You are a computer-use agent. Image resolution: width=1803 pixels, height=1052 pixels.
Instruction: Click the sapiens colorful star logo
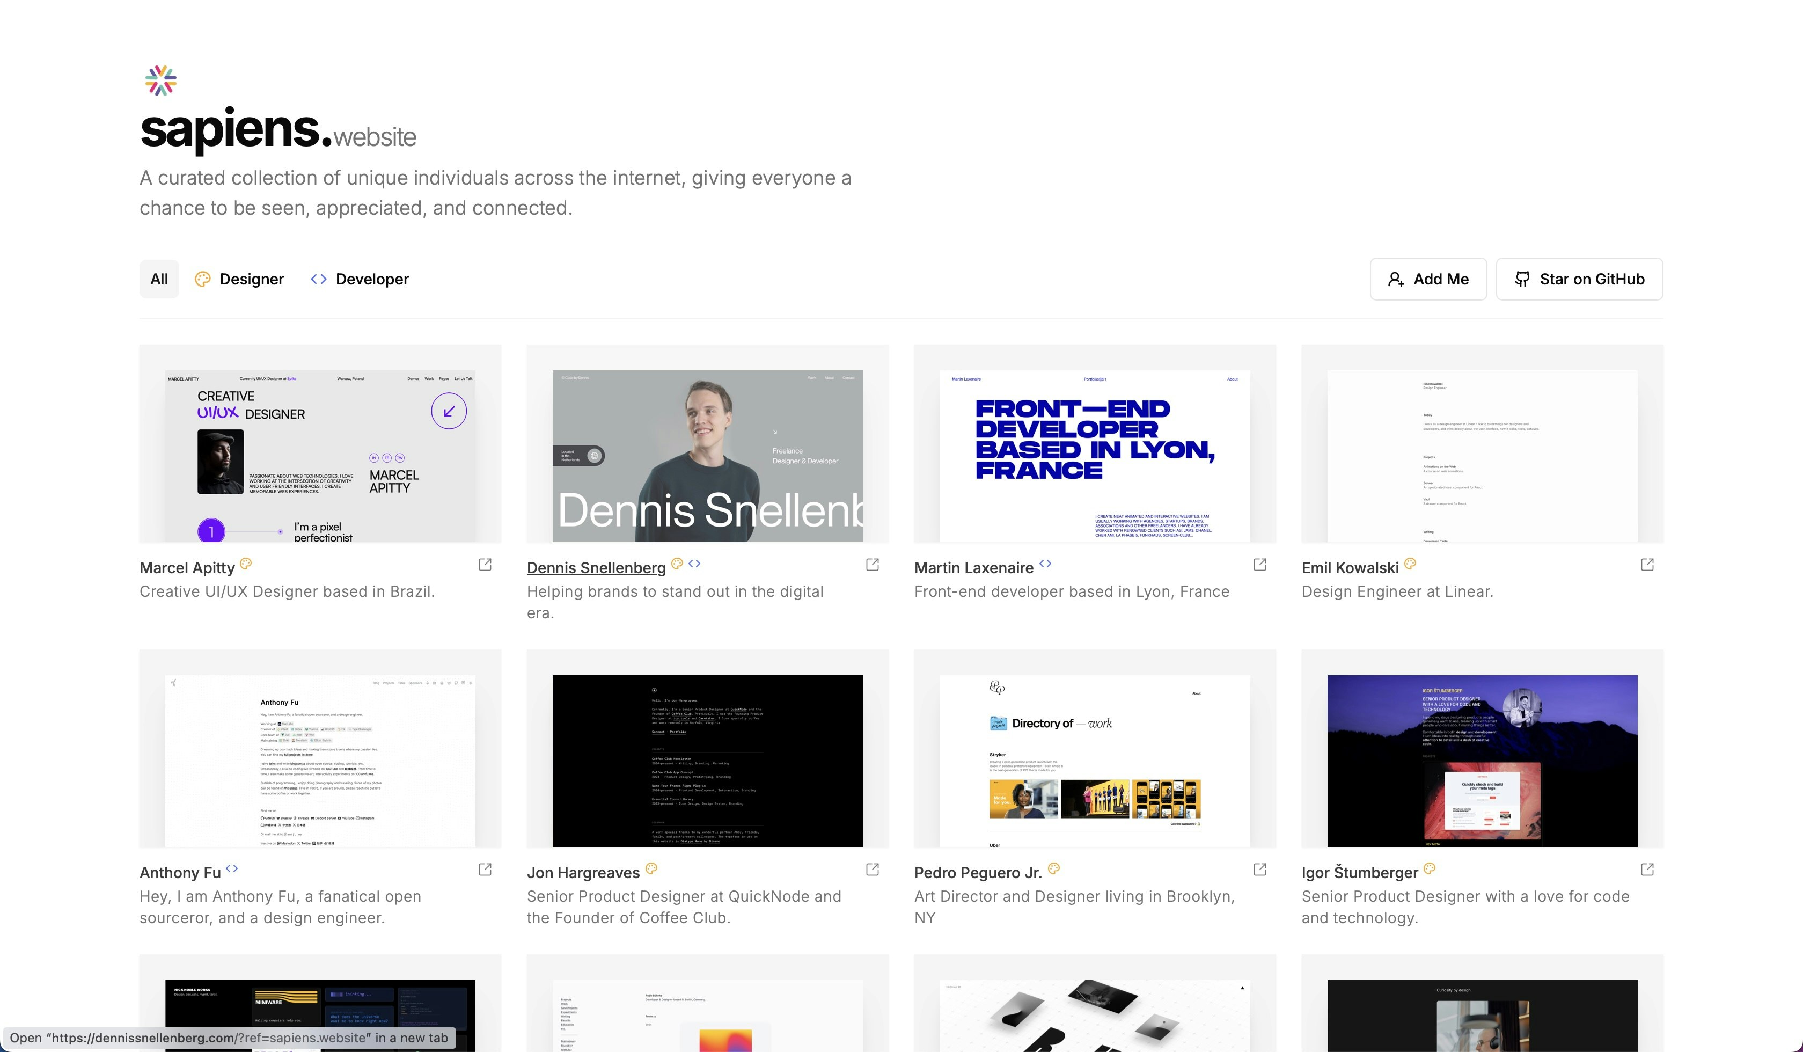coord(160,81)
